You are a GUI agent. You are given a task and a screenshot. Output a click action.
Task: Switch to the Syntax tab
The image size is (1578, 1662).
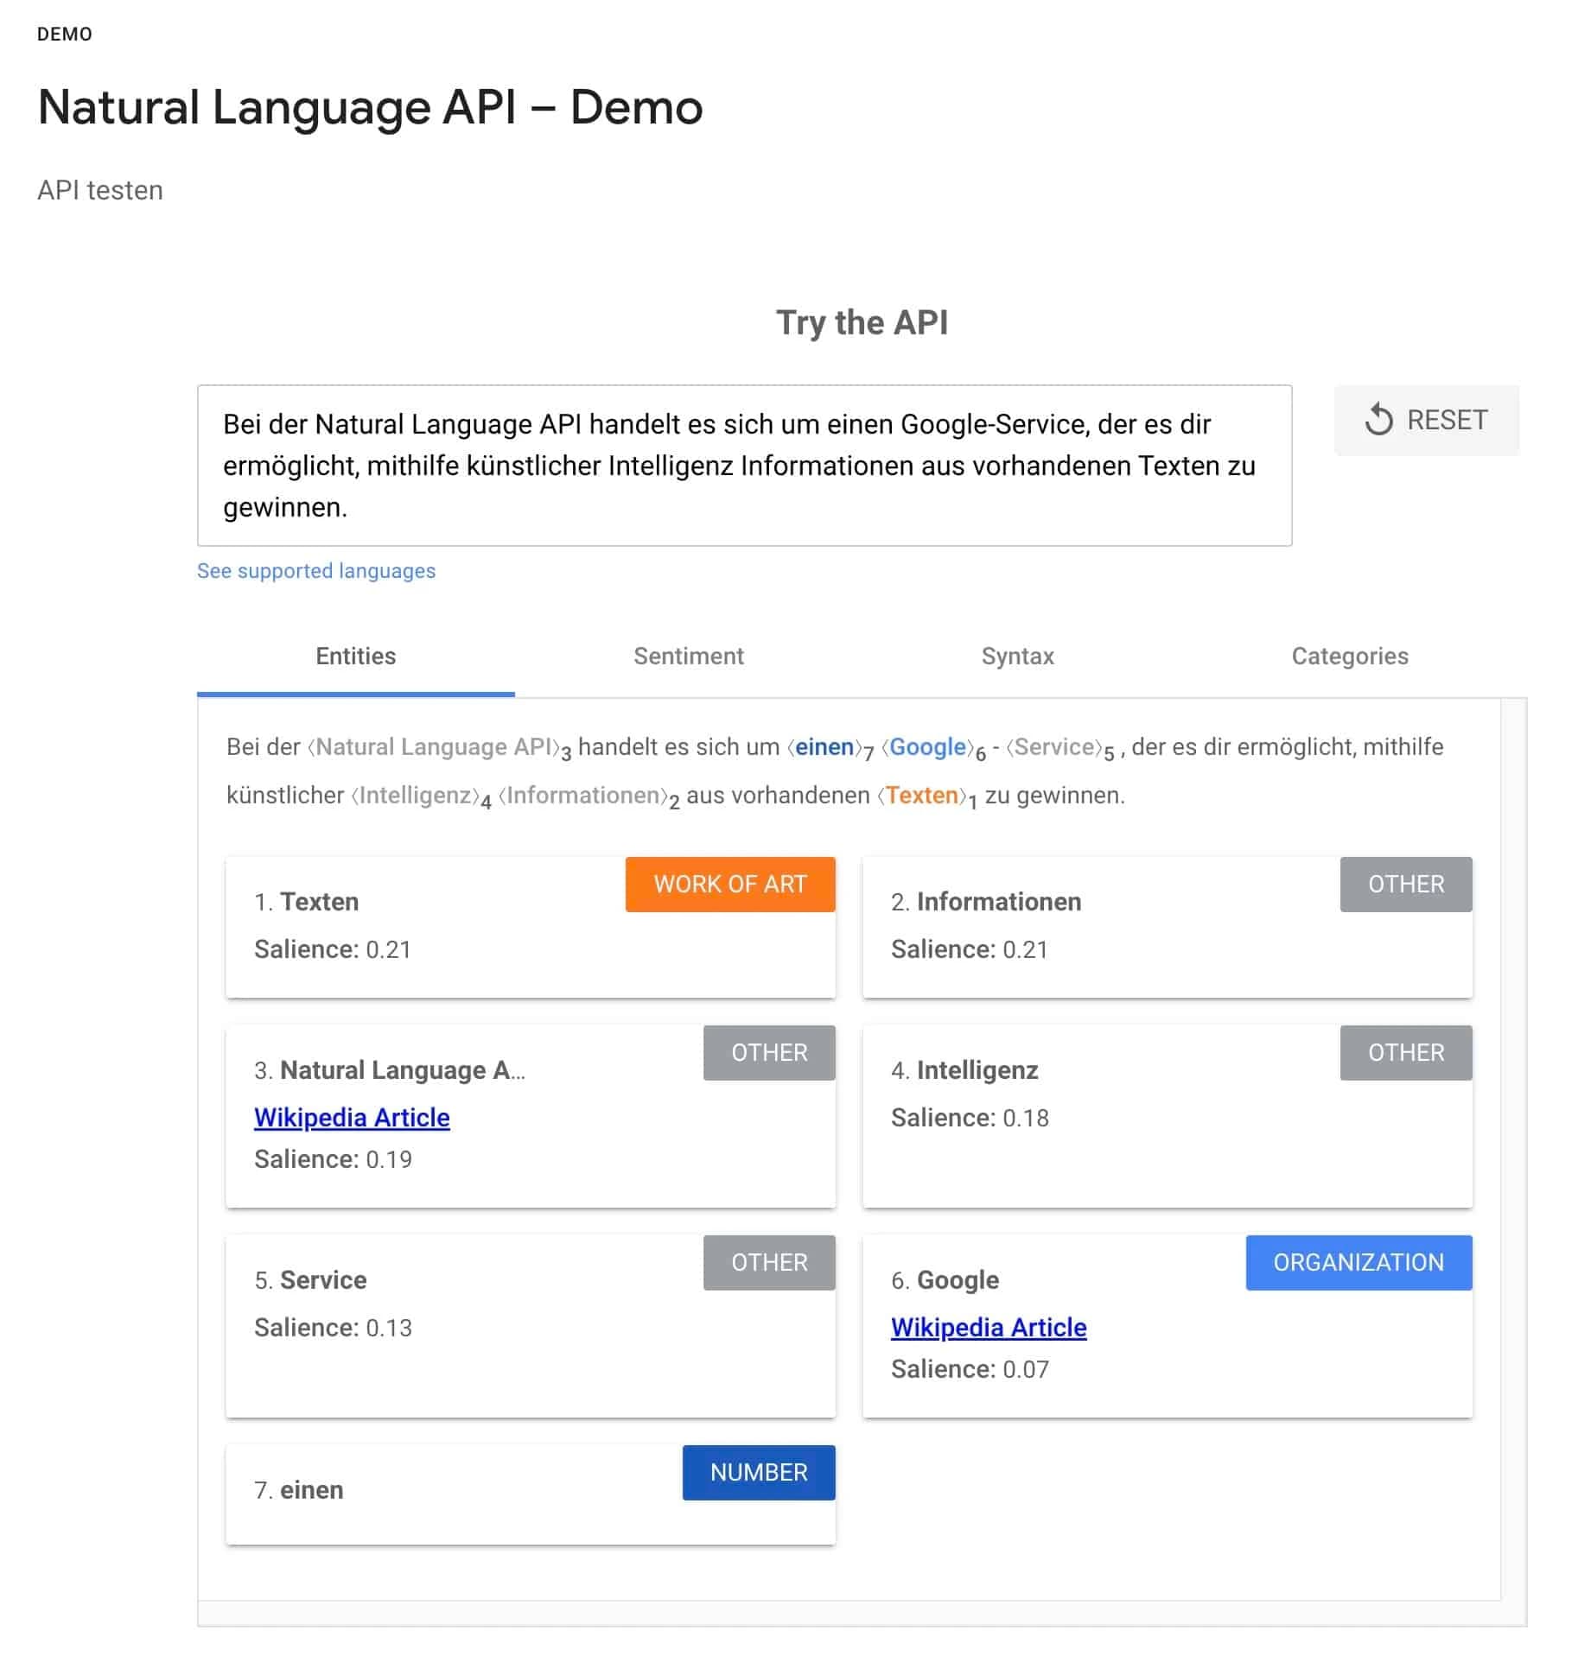click(x=1017, y=657)
